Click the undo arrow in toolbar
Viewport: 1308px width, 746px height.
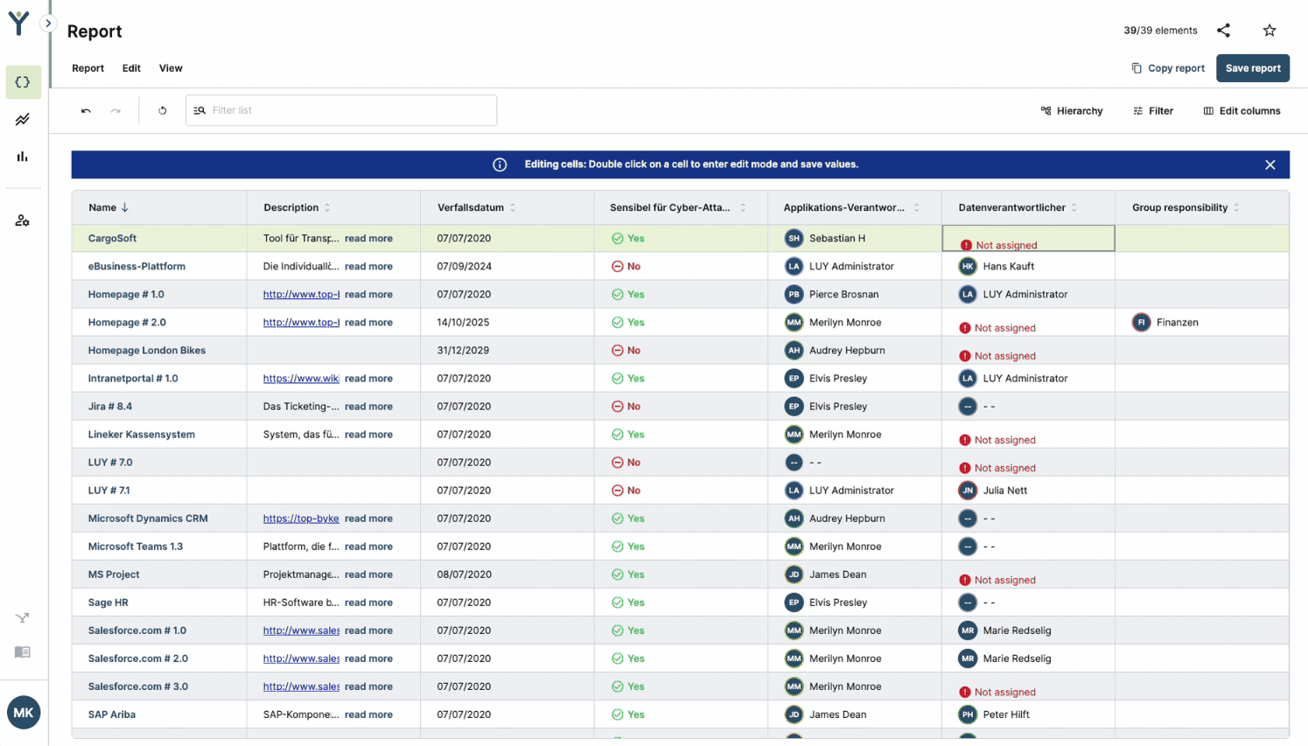tap(86, 111)
